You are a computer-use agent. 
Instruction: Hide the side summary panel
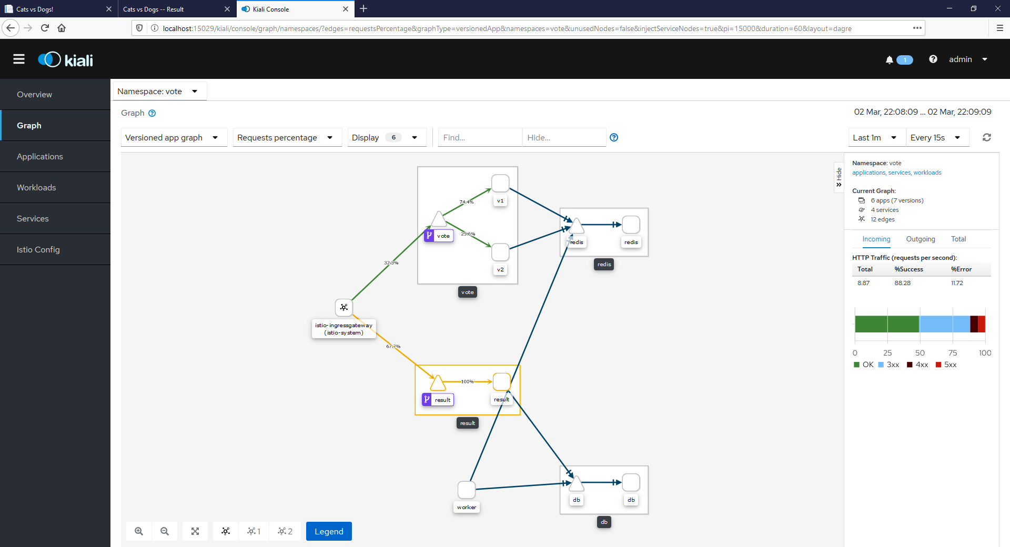pos(839,178)
